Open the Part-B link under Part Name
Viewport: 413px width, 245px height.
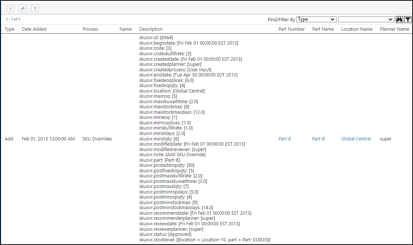318,139
